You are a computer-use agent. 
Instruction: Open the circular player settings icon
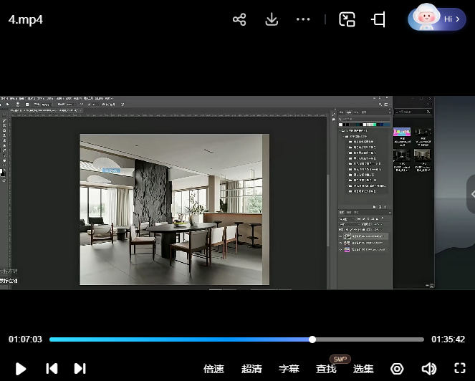(397, 369)
